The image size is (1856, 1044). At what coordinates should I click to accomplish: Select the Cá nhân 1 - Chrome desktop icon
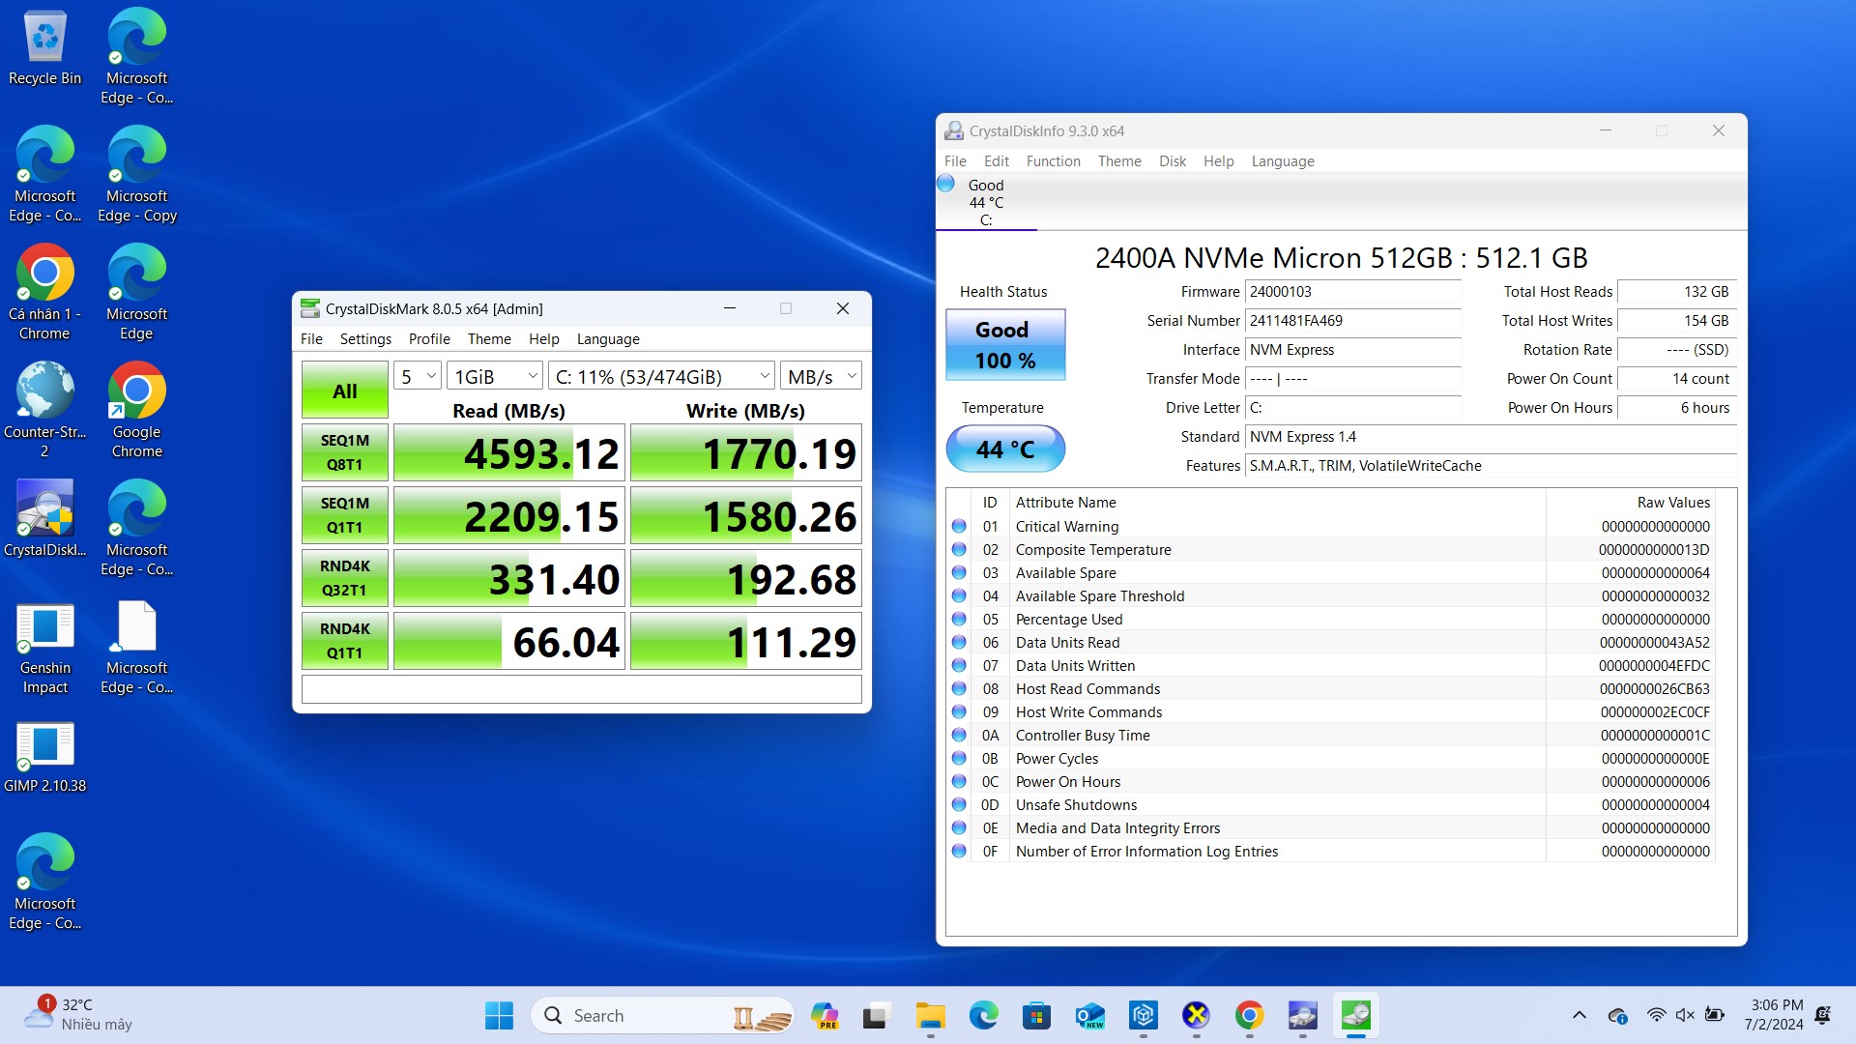click(x=44, y=293)
